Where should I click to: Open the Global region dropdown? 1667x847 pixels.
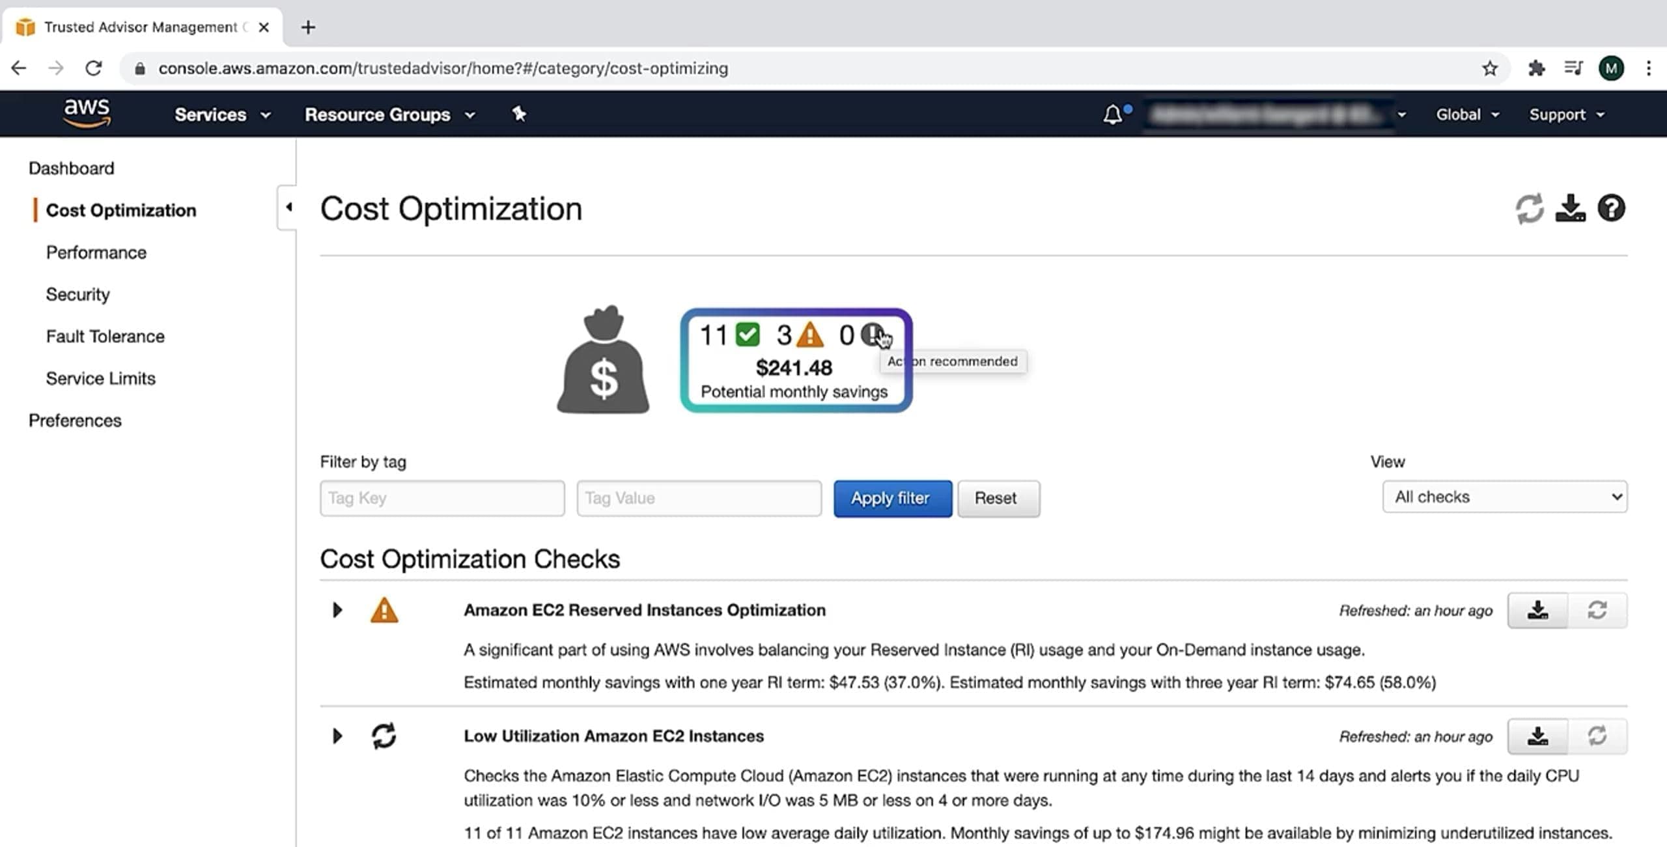click(1466, 115)
